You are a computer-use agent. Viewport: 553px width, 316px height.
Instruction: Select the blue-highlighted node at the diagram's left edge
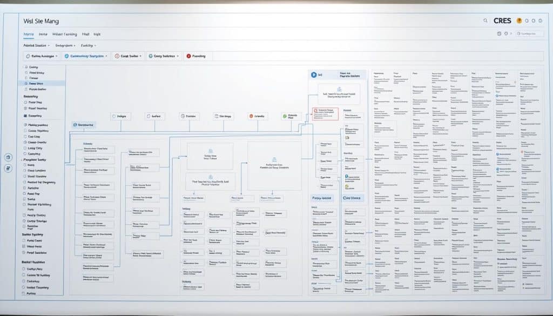pyautogui.click(x=84, y=125)
